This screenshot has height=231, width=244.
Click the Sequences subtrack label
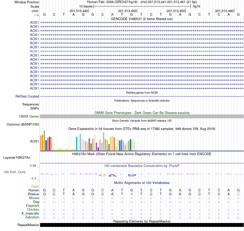[31, 104]
